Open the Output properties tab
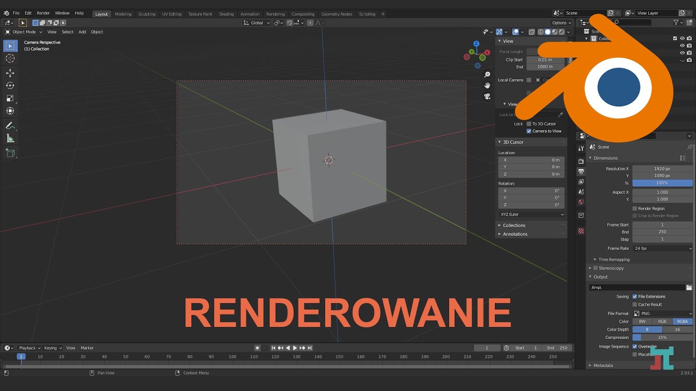Viewport: 696px width, 391px height. [x=581, y=172]
